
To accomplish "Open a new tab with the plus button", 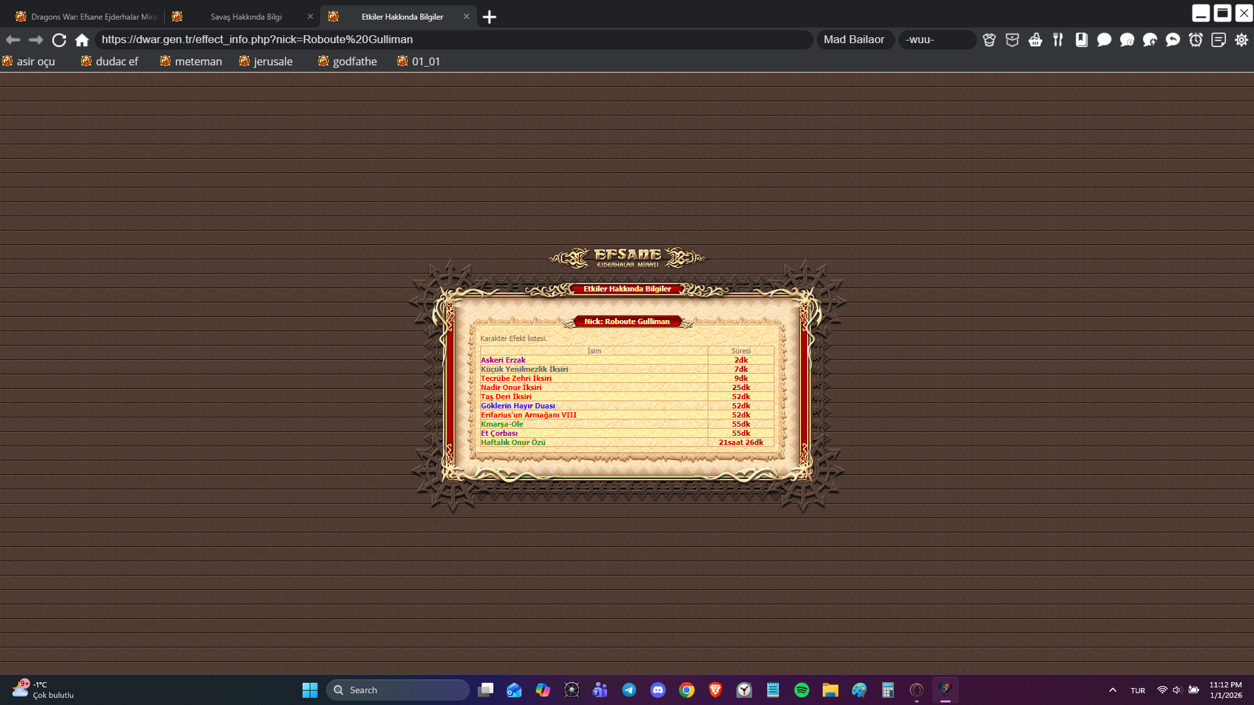I will pyautogui.click(x=489, y=17).
